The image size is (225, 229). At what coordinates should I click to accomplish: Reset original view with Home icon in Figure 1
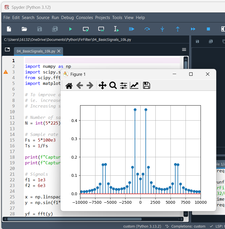click(69, 86)
